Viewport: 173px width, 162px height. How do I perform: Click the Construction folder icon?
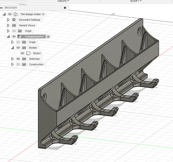coord(24,64)
